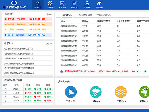The width and height of the screenshot is (149, 112).
Task: Click 旌阳区 数据 正常 green status
Action: tap(48, 89)
